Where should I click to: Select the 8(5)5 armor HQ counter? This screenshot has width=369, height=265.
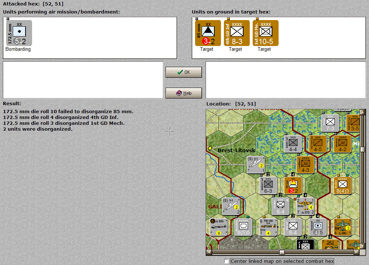(243, 227)
